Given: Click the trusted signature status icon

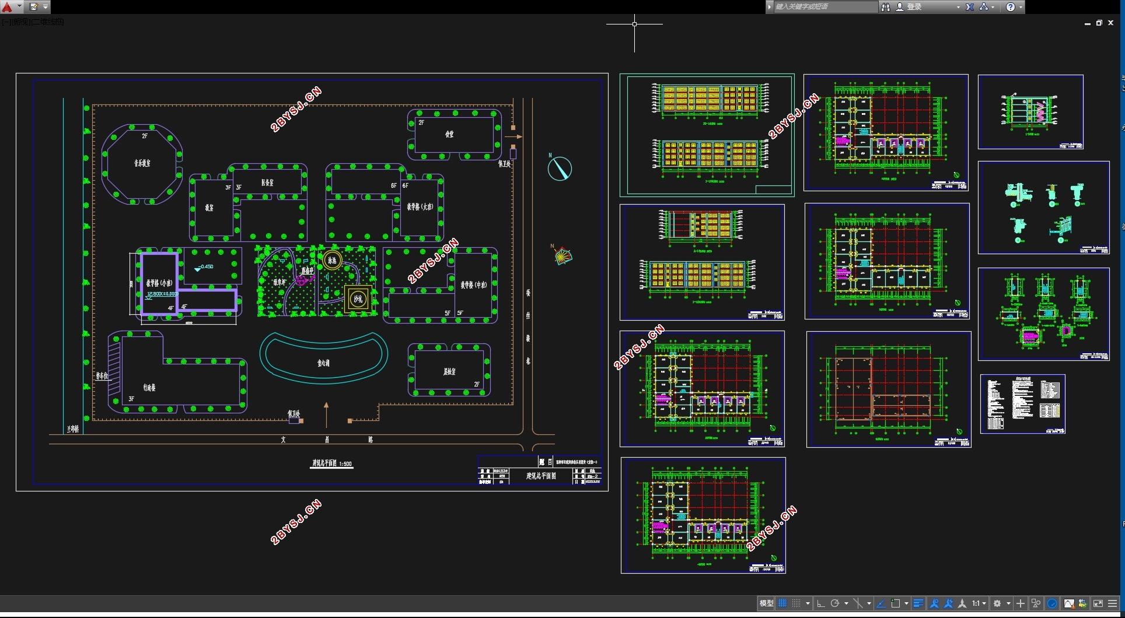Looking at the screenshot, I should click(1083, 603).
